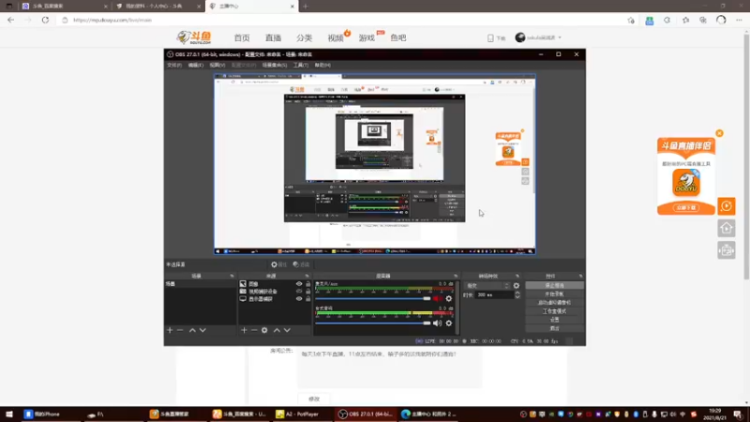The width and height of the screenshot is (750, 422).
Task: Open the OBS 场景集合(S) menu
Action: coord(275,65)
